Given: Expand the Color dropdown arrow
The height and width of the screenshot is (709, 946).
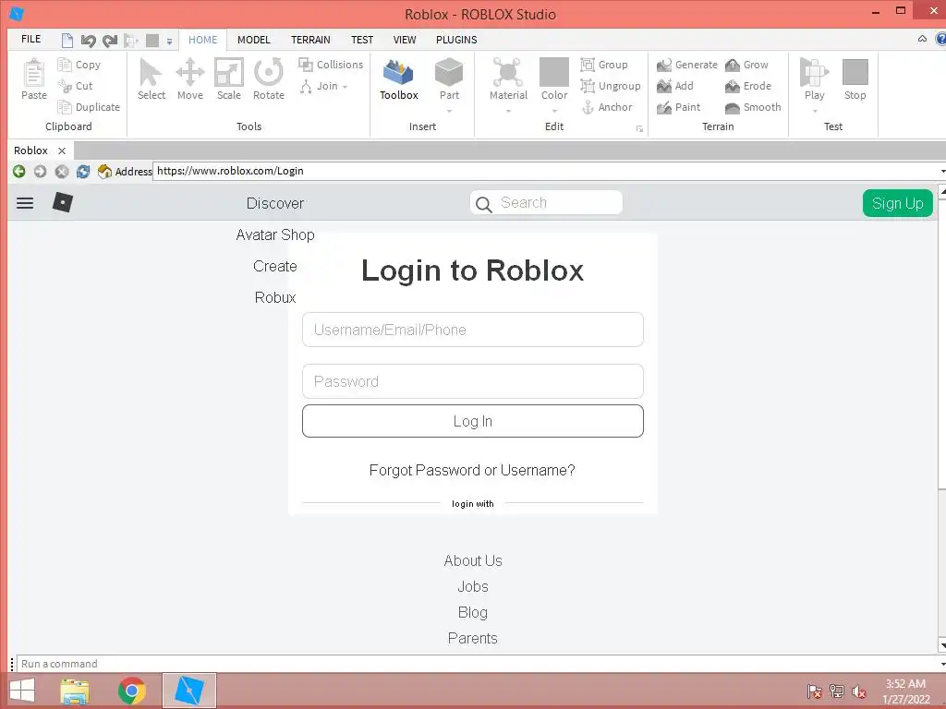Looking at the screenshot, I should 554,111.
